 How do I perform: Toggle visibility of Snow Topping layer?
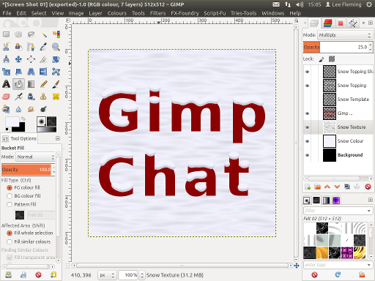tap(308, 86)
